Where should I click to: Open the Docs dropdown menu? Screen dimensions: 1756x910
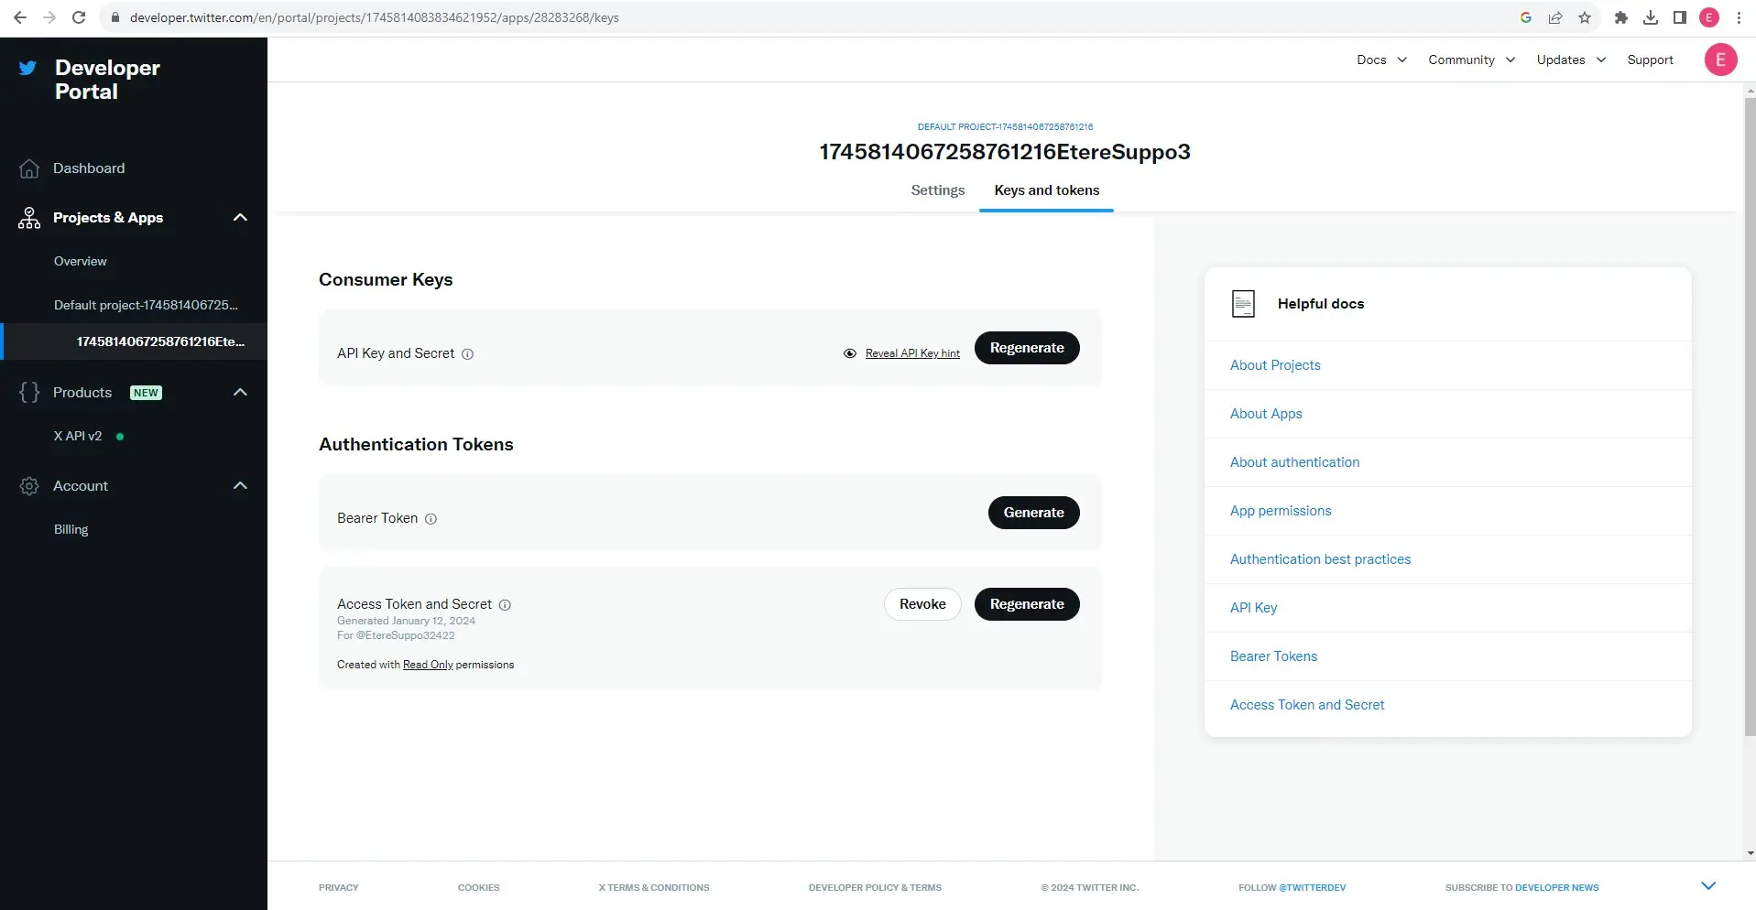click(x=1380, y=60)
